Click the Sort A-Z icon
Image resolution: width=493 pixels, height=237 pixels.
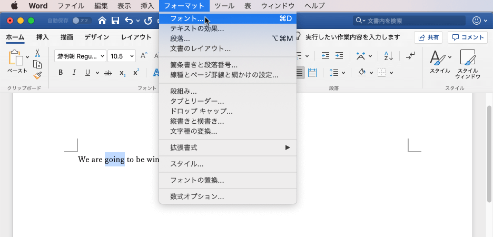click(389, 56)
